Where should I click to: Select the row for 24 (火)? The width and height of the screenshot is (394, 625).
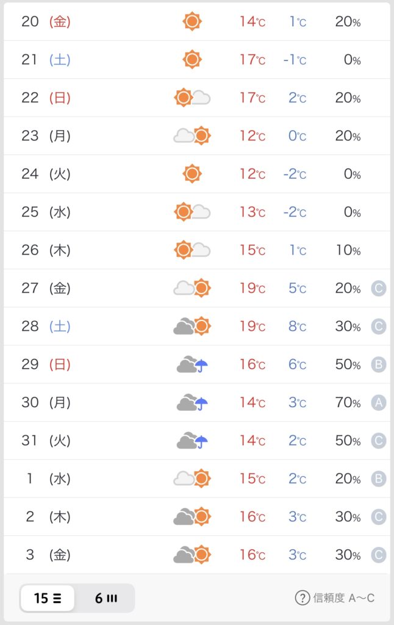coord(197,174)
